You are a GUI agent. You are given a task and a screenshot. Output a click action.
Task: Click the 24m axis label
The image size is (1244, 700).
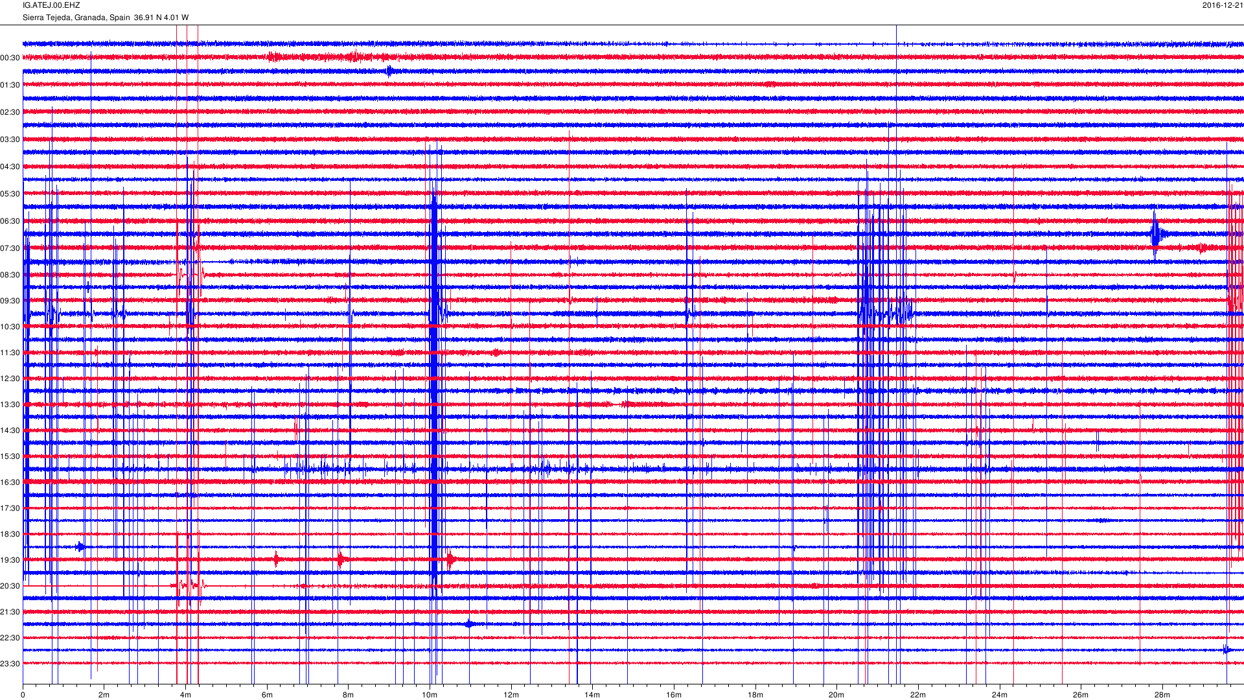[x=999, y=695]
